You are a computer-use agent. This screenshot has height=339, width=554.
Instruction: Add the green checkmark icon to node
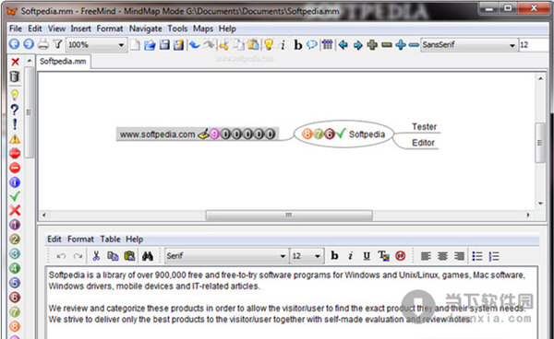click(15, 196)
